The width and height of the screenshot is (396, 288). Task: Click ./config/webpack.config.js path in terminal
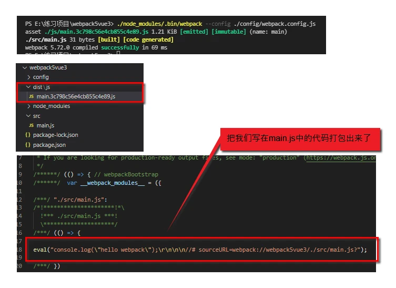click(x=275, y=24)
